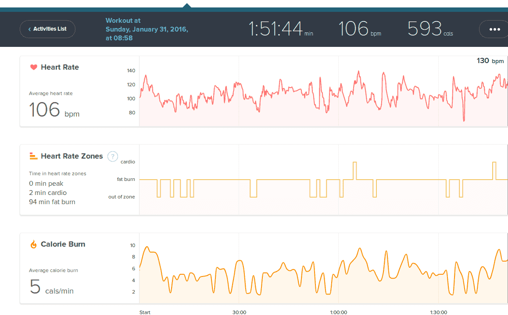
Task: Click the out of zone label
Action: (x=122, y=197)
